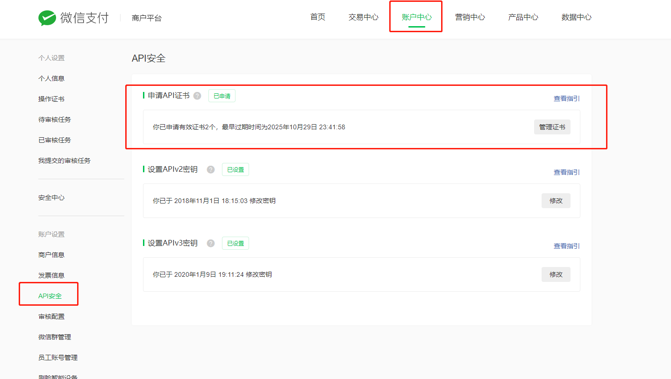Click help icon beside 设置APIv3密钥

tap(211, 243)
